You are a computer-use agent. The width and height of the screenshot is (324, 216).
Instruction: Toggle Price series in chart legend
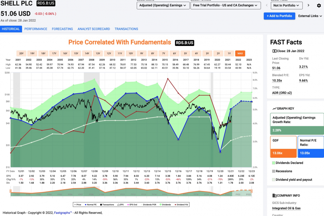78,205
